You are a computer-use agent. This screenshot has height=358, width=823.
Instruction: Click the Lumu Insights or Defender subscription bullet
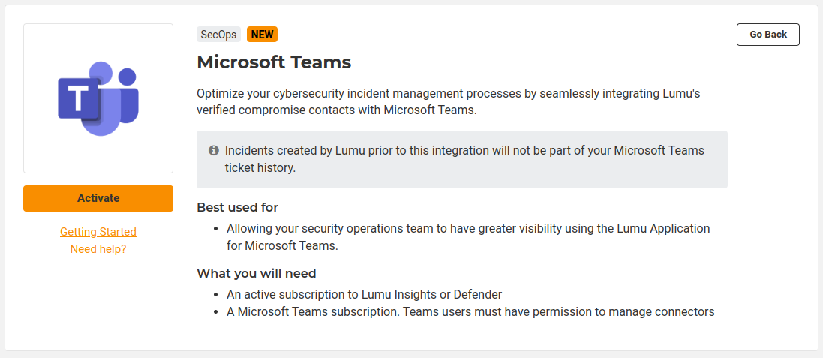pyautogui.click(x=364, y=294)
